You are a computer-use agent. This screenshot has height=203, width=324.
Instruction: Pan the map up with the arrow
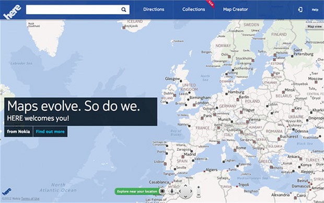click(186, 186)
